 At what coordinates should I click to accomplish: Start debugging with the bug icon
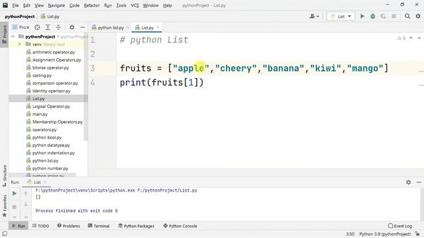[x=372, y=17]
